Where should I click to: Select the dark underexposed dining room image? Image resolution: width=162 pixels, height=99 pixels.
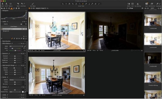click(x=114, y=31)
